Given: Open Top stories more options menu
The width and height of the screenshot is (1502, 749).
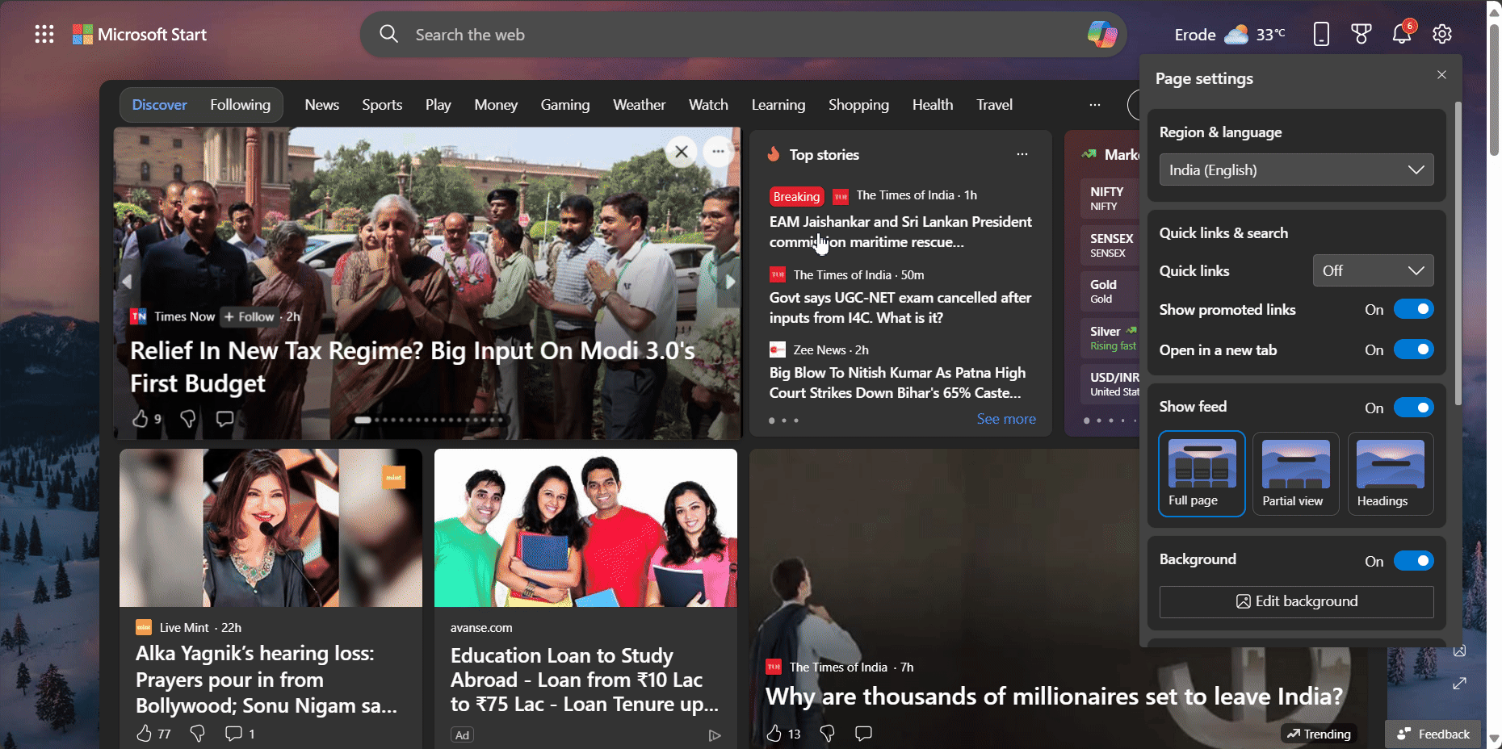Looking at the screenshot, I should tap(1022, 154).
